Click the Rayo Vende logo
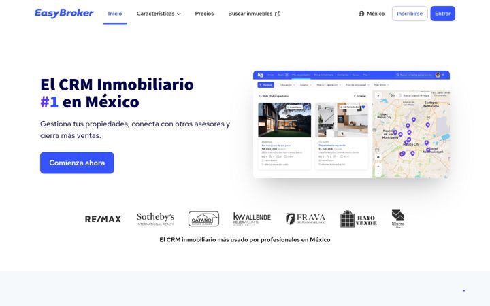Screen dimensions: 490x306 (x=359, y=219)
